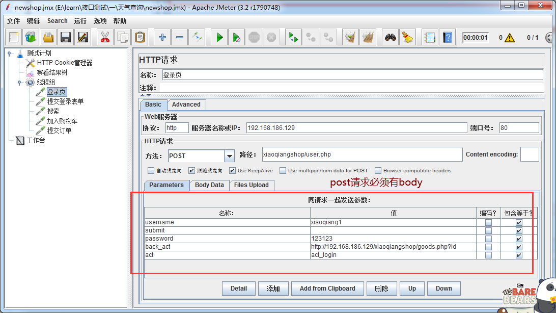
Task: Click the 端口号 field showing 80
Action: tap(519, 128)
